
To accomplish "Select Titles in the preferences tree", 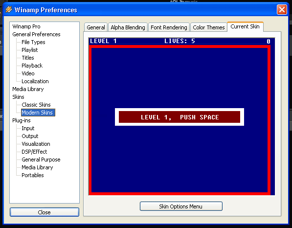I will point(28,58).
